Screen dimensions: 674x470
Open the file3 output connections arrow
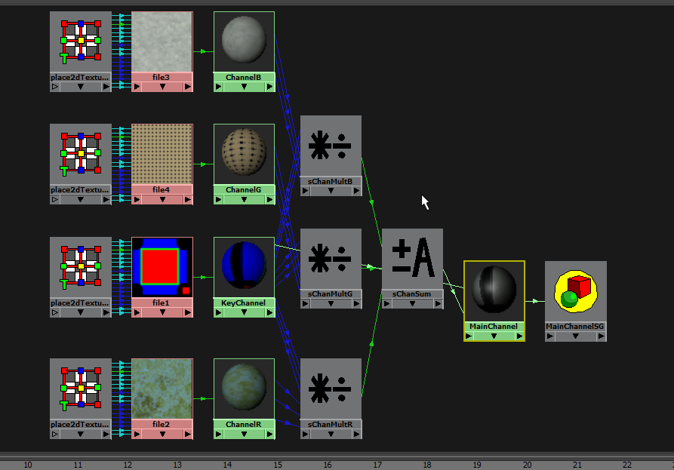point(188,87)
